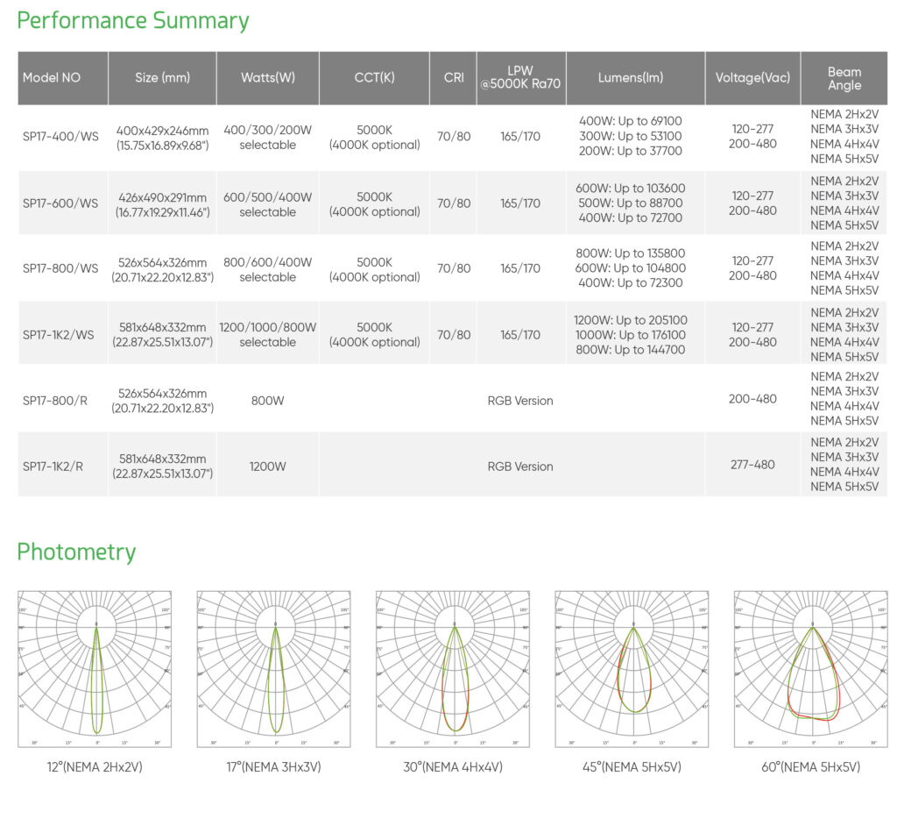Select the 17° NEMA 3Hx3V polar chart
The height and width of the screenshot is (826, 897).
pos(276,668)
